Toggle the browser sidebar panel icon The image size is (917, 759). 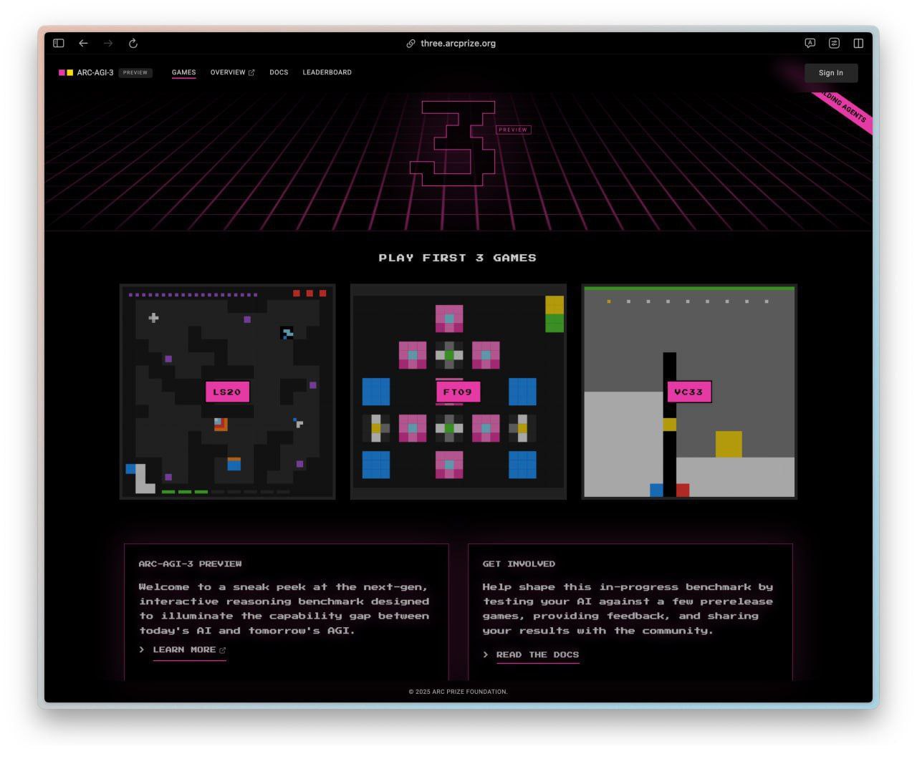click(x=59, y=43)
